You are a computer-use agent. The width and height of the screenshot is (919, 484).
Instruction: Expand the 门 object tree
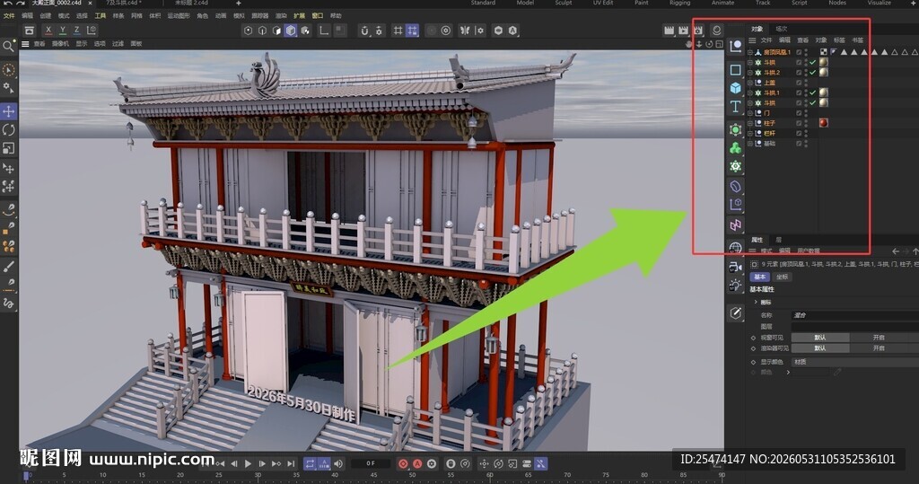coord(750,112)
